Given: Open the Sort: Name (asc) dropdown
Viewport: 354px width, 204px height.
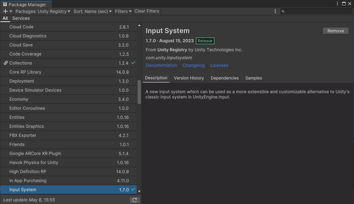Looking at the screenshot, I should [93, 11].
